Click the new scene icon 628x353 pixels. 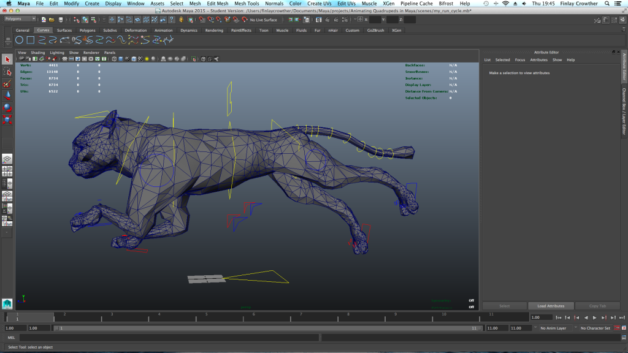(44, 20)
